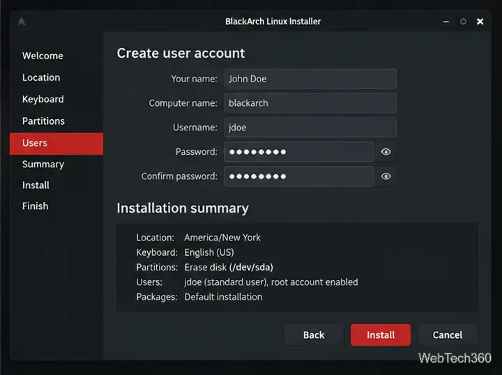Minimize the BlackArch Linux Installer window

coord(446,22)
